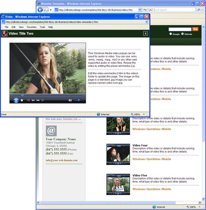Click the Live Search box
This screenshot has height=210, width=206.
[175, 10]
